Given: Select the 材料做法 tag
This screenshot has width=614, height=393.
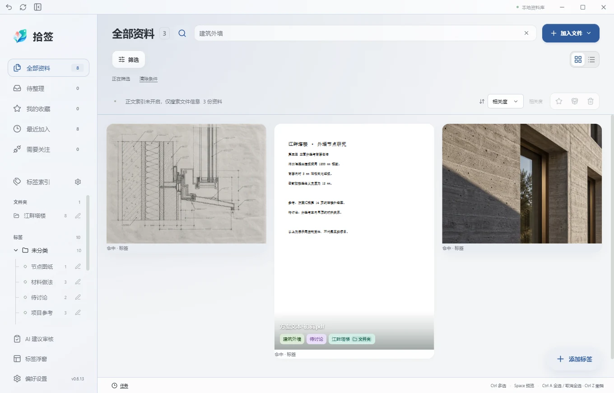Looking at the screenshot, I should [x=42, y=282].
